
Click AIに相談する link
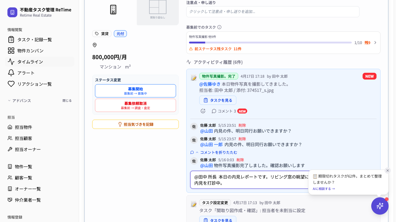(324, 189)
